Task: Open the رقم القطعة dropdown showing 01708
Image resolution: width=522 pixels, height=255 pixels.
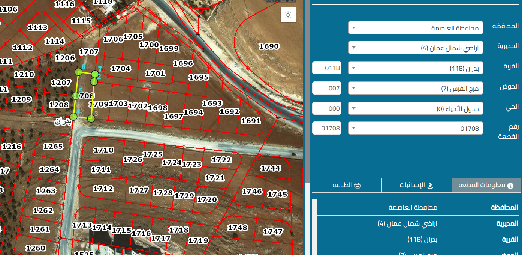Action: [x=416, y=129]
